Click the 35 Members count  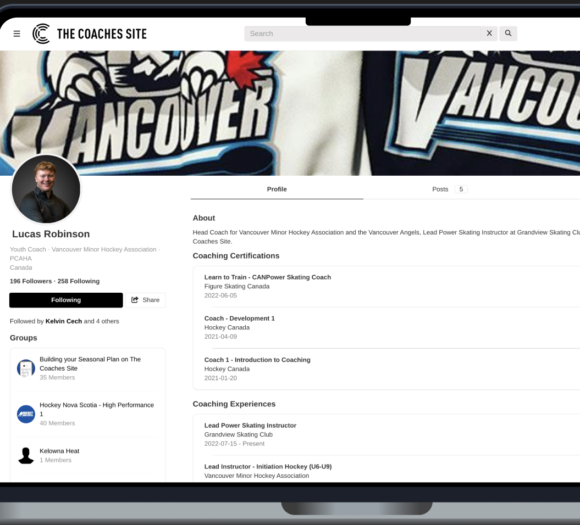[x=57, y=377]
